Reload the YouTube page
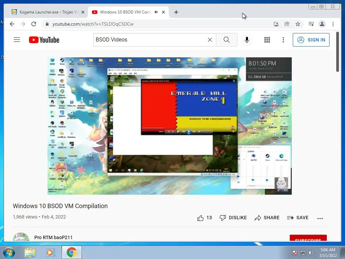The image size is (345, 259). coord(34,24)
